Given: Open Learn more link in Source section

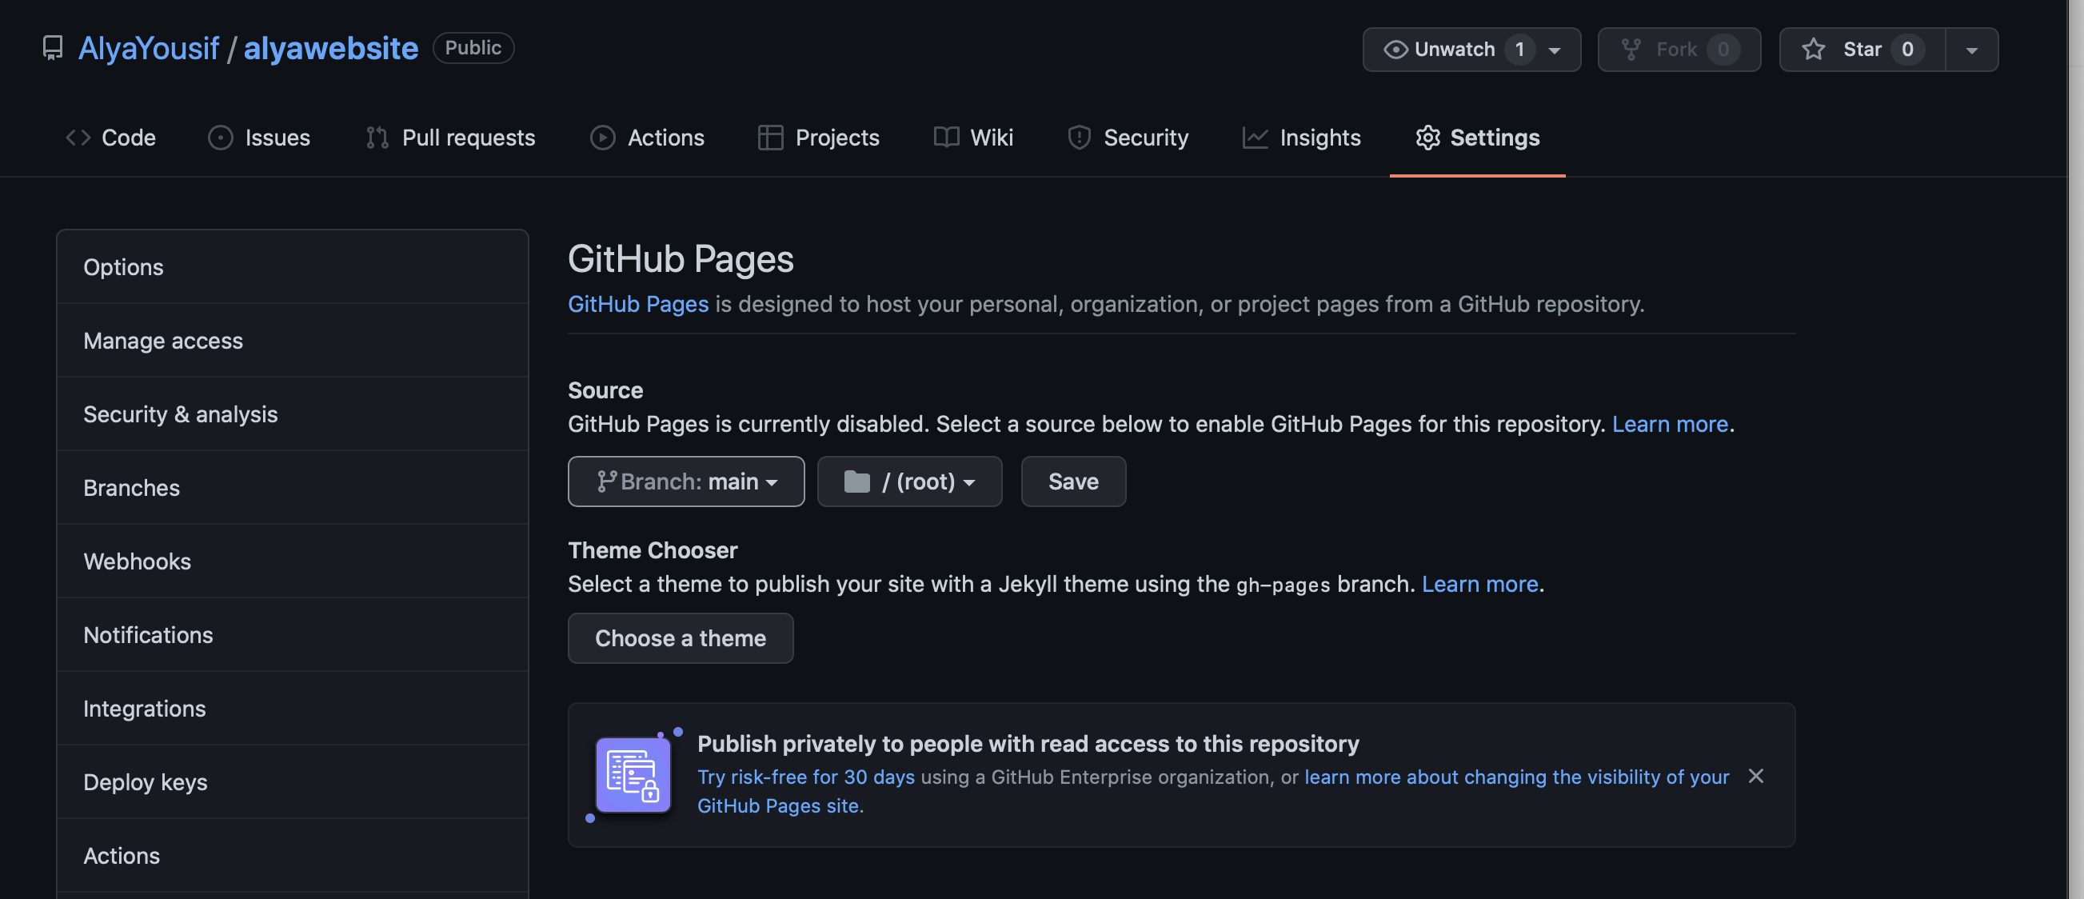Looking at the screenshot, I should point(1670,424).
